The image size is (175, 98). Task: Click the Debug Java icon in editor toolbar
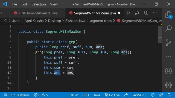pyautogui.click(x=137, y=13)
